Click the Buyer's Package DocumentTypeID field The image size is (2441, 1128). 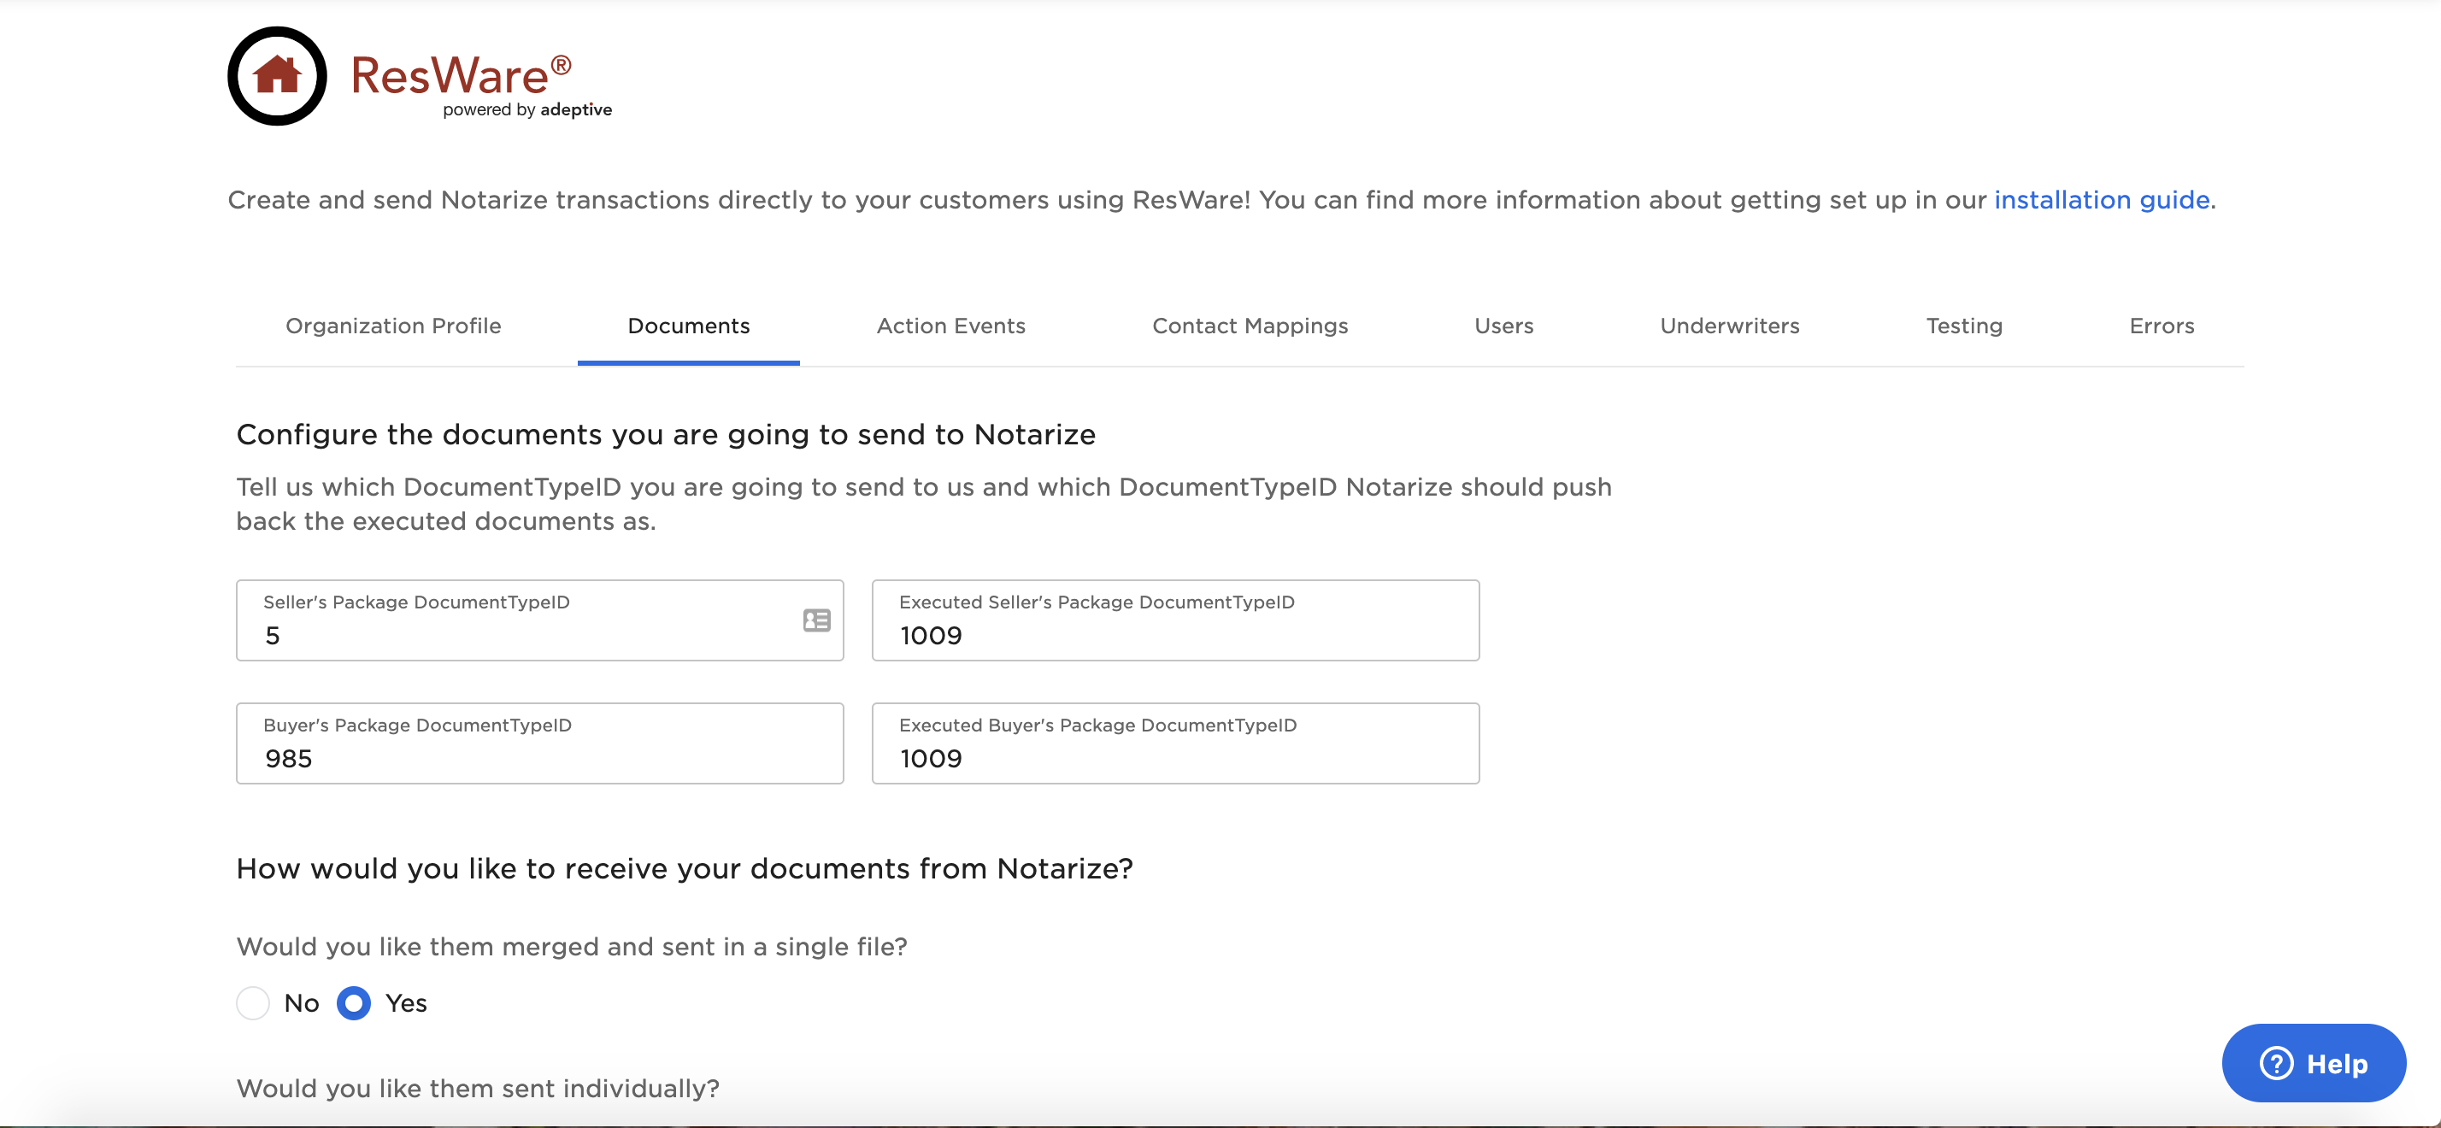tap(539, 743)
